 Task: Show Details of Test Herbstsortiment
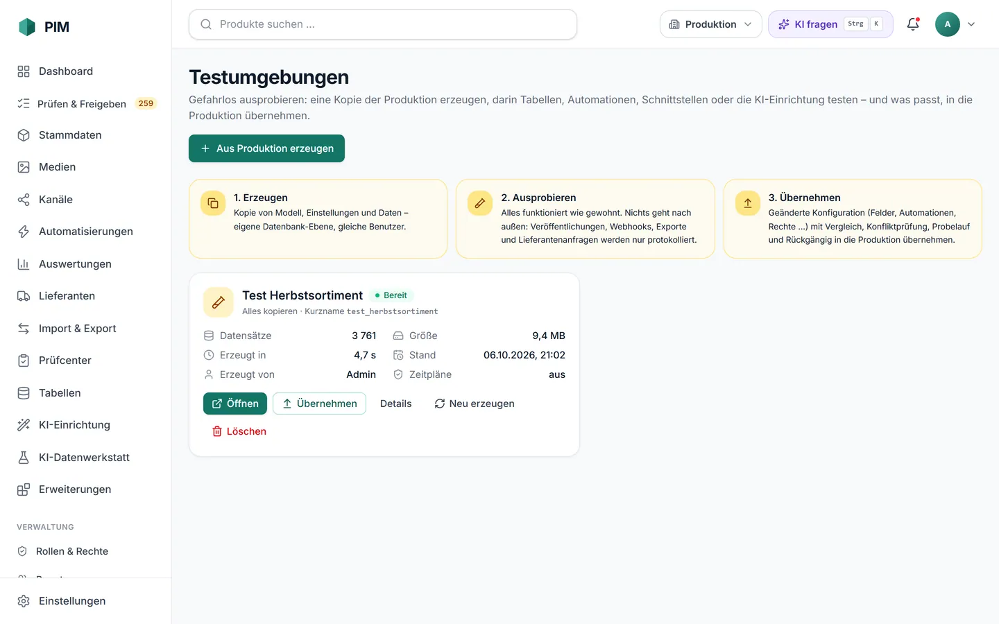click(x=396, y=404)
